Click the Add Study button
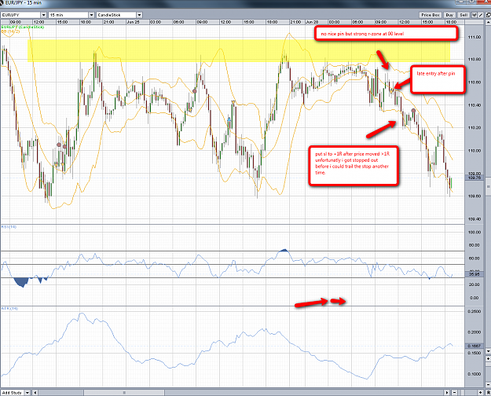Image resolution: width=491 pixels, height=396 pixels. (13, 393)
